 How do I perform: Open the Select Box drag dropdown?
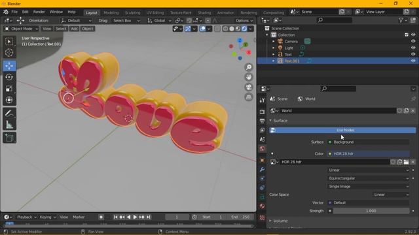pyautogui.click(x=126, y=20)
